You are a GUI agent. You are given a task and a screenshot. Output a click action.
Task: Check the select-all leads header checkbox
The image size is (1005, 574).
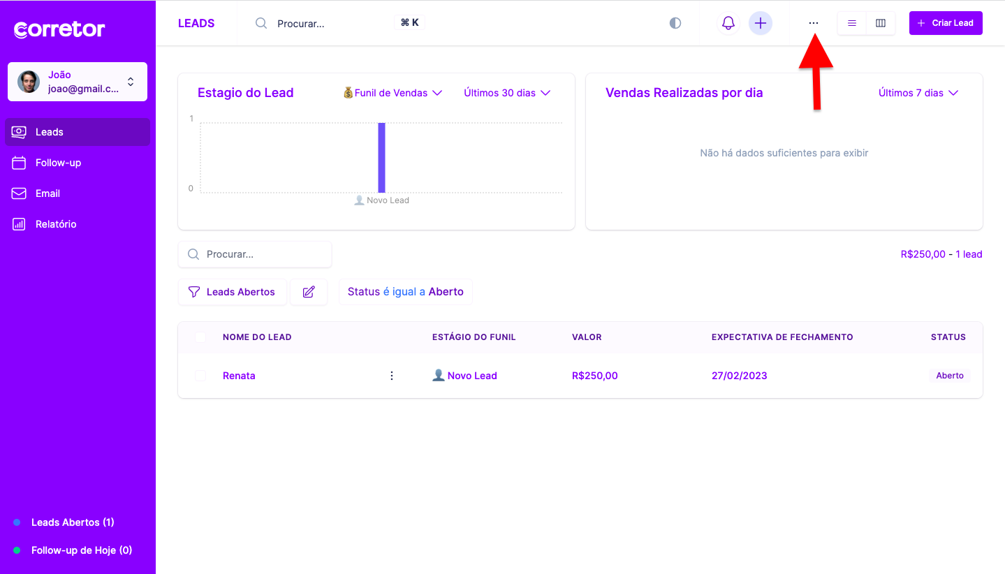[x=200, y=337]
